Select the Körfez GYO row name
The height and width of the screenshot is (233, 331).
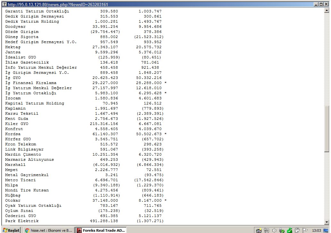(x=18, y=139)
